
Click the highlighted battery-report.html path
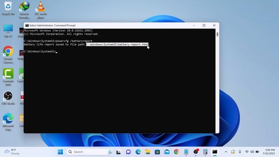[117, 44]
